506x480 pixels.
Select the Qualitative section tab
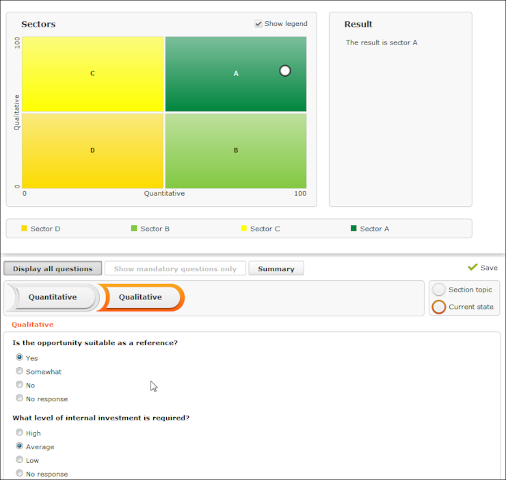pos(140,297)
